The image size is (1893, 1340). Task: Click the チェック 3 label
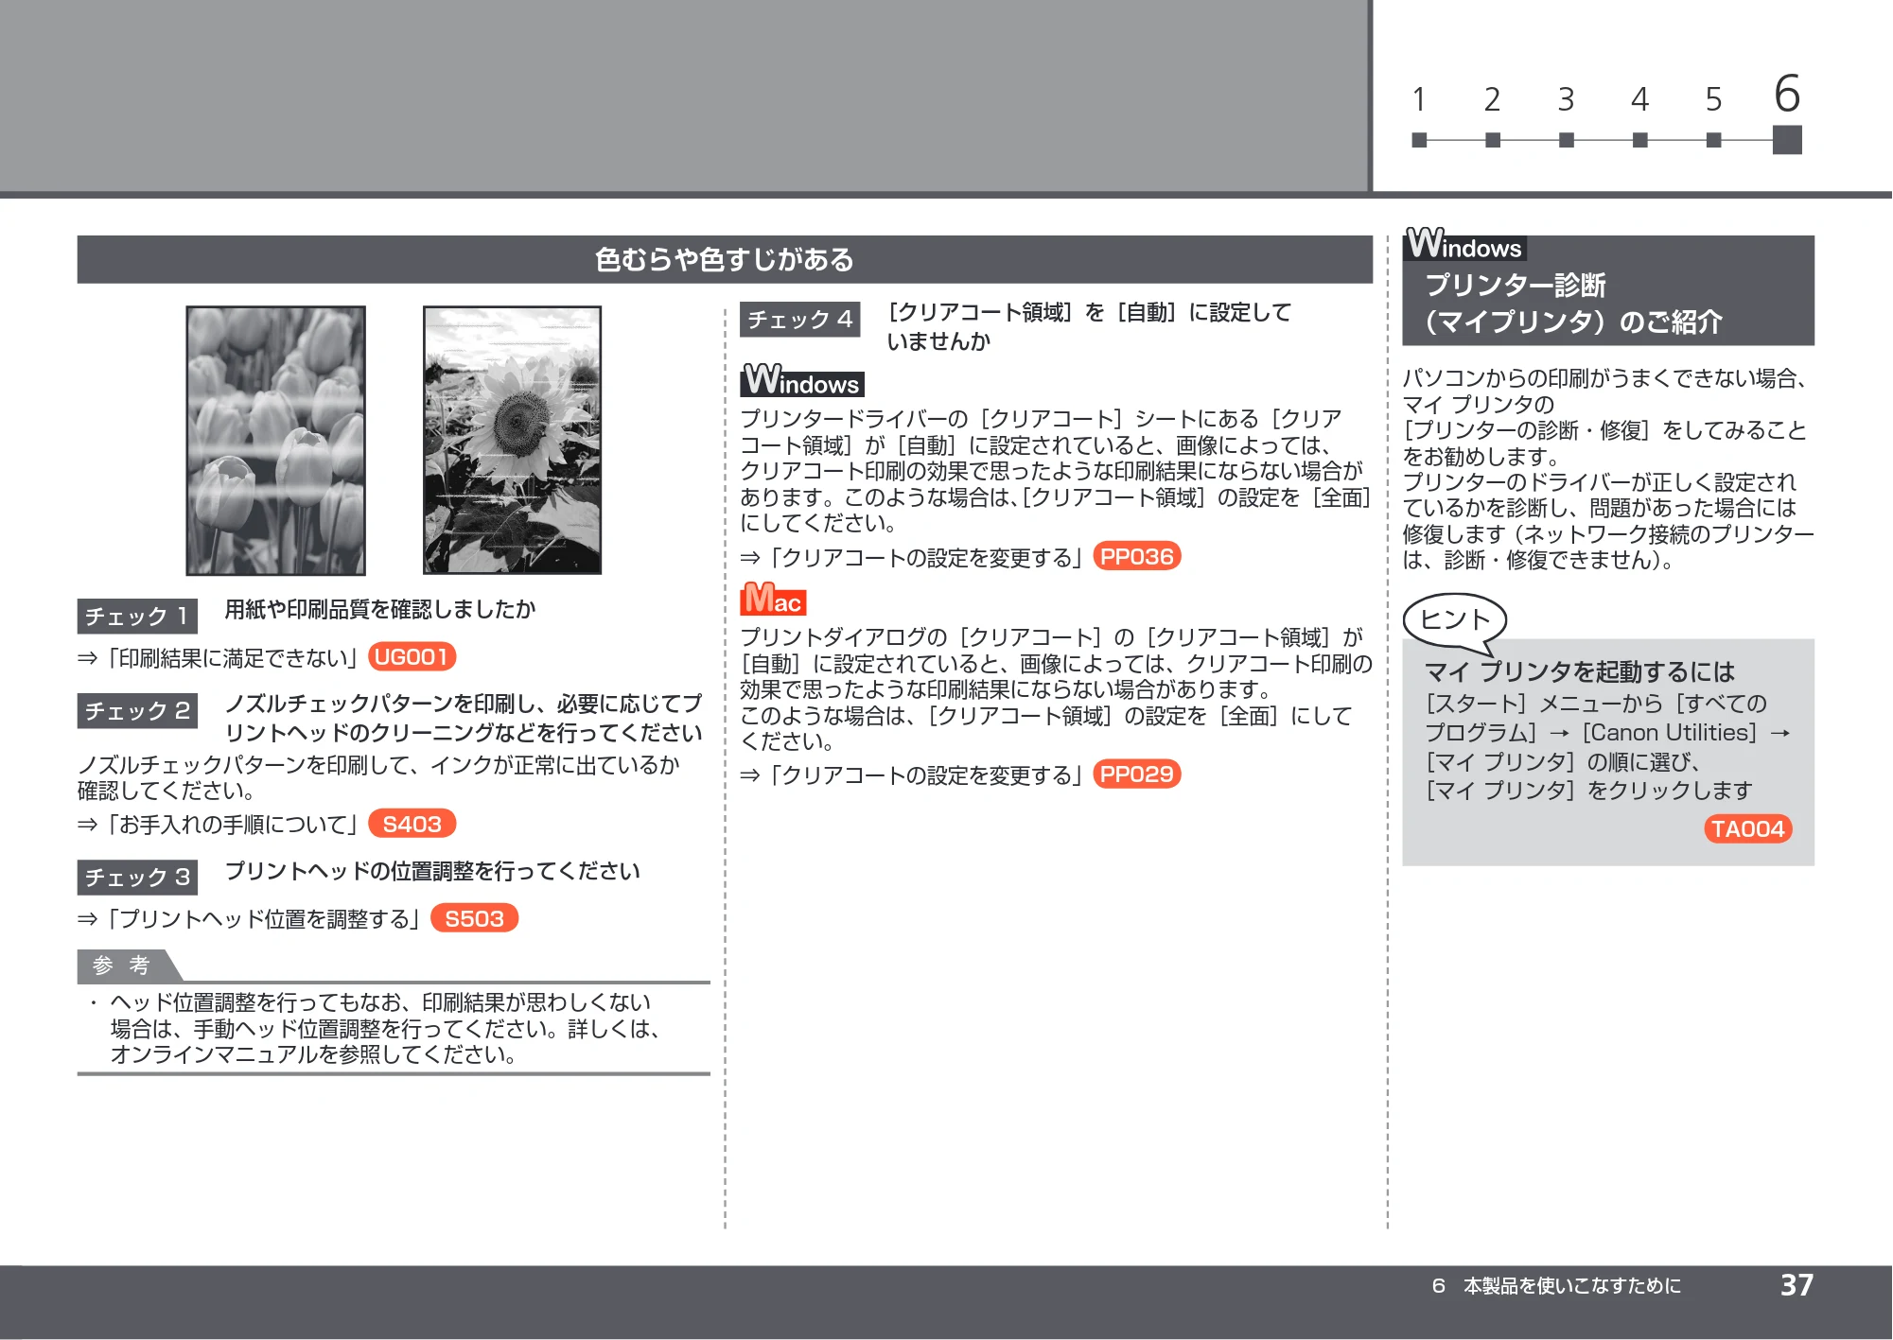tap(137, 877)
